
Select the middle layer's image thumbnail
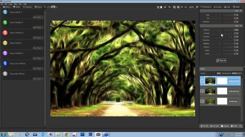tap(210, 91)
